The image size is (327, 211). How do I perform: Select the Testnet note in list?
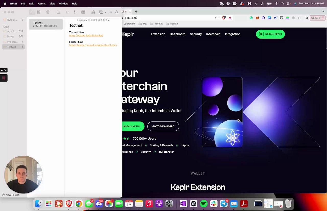pyautogui.click(x=45, y=24)
